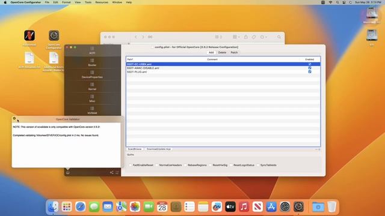Viewport: 385px width, 216px height.
Task: Open the Window menu
Action: coord(117,2)
